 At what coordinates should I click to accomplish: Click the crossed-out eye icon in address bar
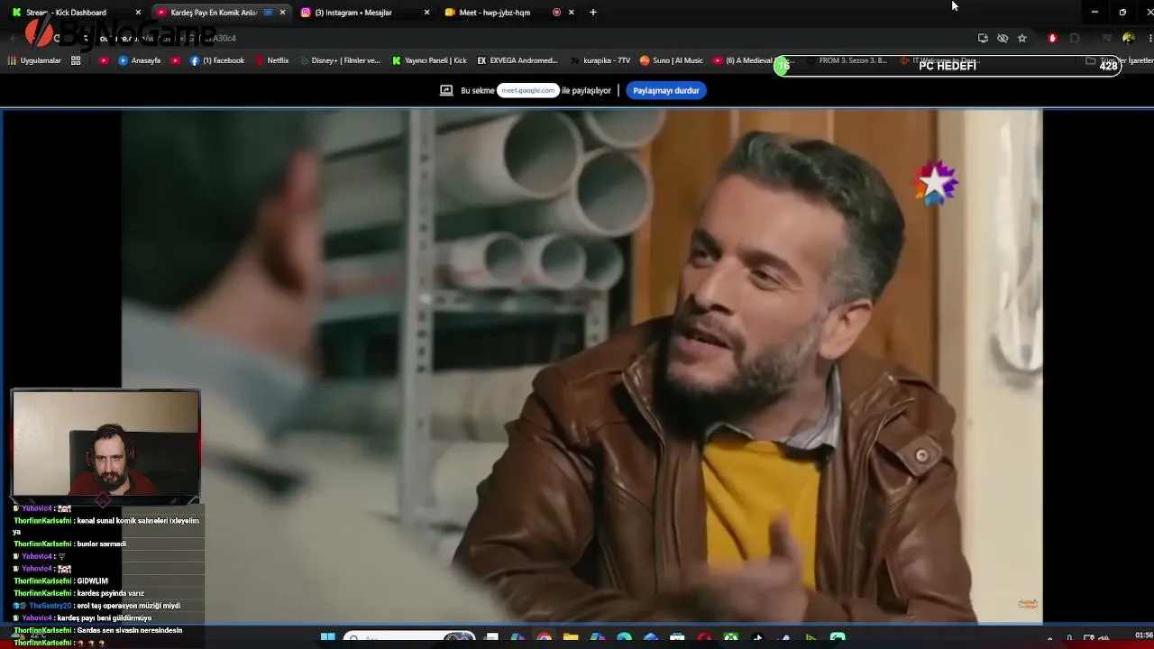[x=1003, y=38]
